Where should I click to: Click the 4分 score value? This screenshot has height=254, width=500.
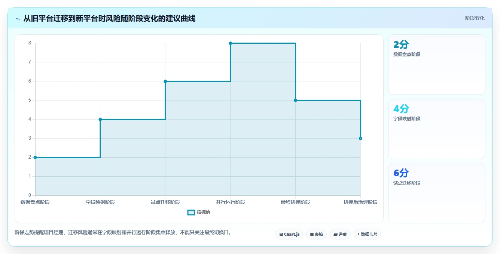click(x=401, y=109)
